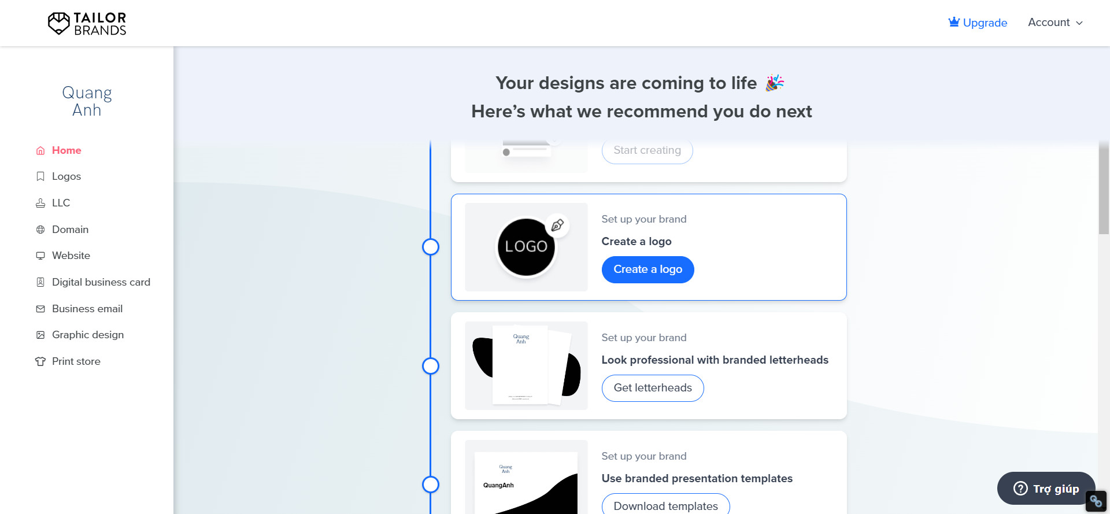The width and height of the screenshot is (1110, 514).
Task: Click the Start creating button
Action: (x=647, y=151)
